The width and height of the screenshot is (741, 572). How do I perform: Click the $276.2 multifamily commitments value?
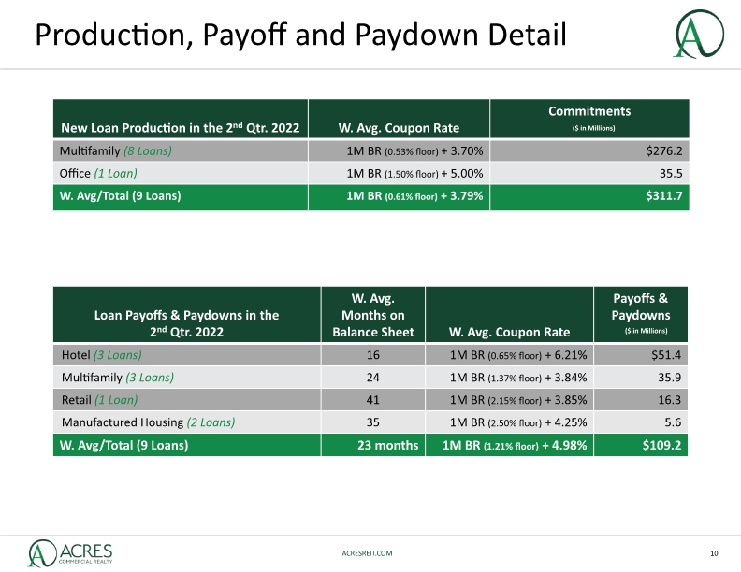664,151
